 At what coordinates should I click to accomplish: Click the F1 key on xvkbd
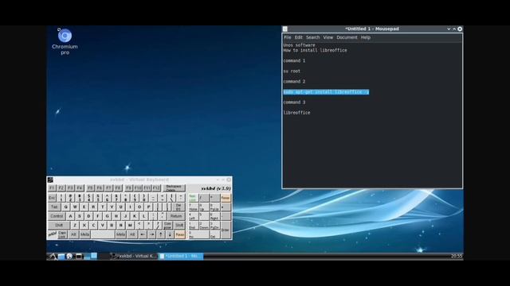click(x=52, y=187)
